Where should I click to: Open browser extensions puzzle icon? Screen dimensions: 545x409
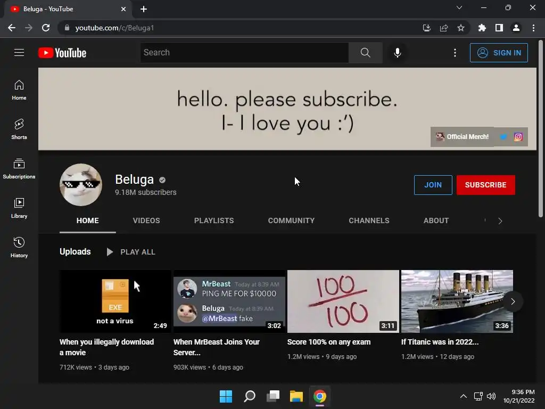coord(482,28)
